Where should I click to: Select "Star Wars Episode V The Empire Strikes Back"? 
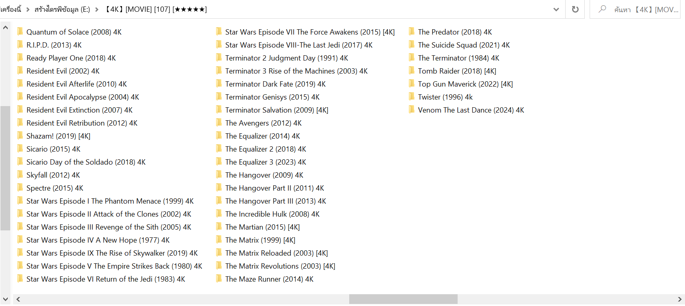(115, 266)
